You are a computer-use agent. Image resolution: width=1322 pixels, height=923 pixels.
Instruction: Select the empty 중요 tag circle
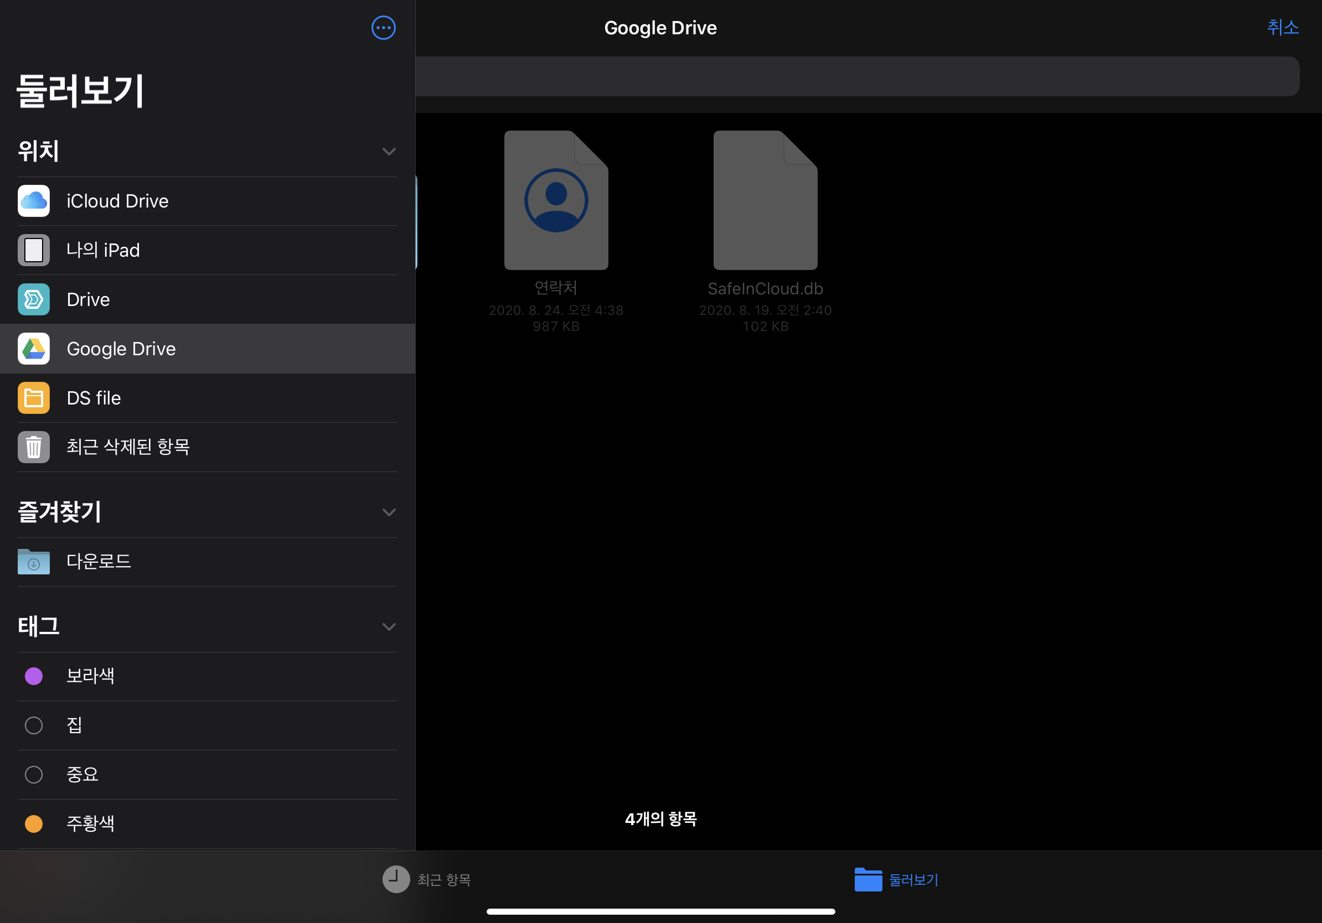(x=33, y=775)
